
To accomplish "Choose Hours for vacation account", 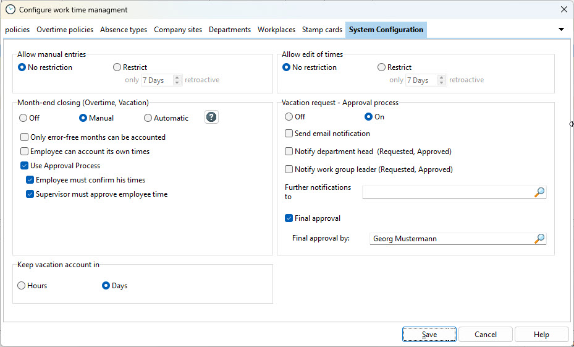I will pos(22,286).
